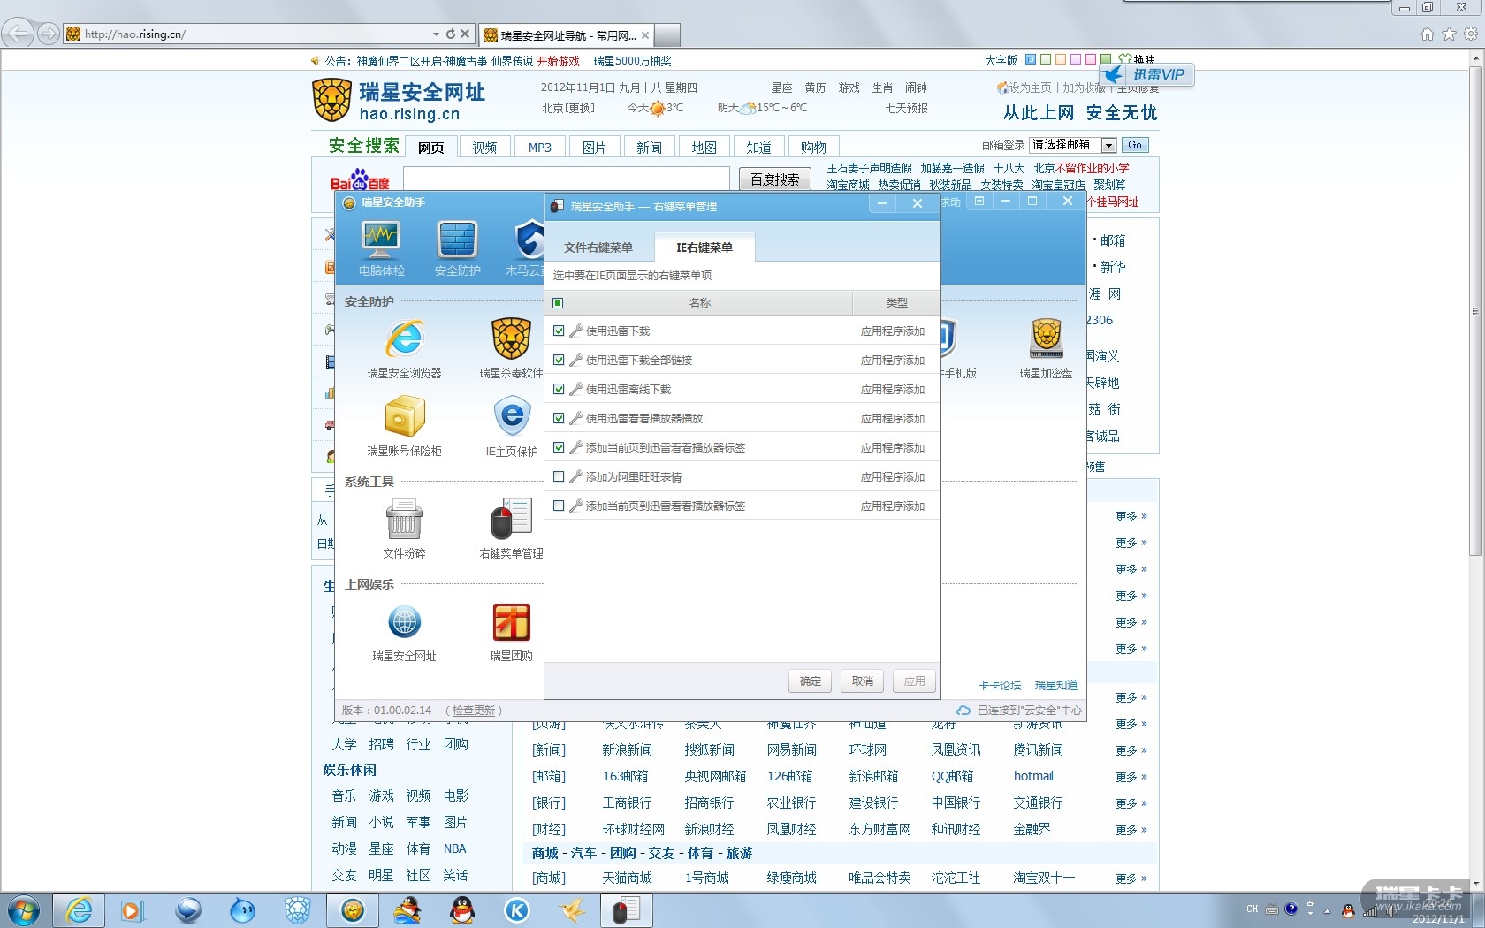Open the IE tools gear icon

pos(1471,34)
